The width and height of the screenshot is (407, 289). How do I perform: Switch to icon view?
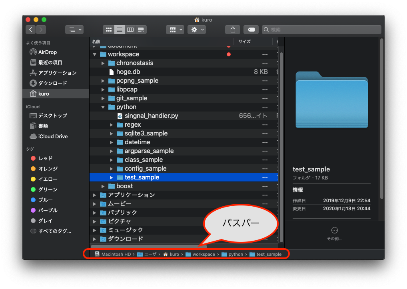108,30
